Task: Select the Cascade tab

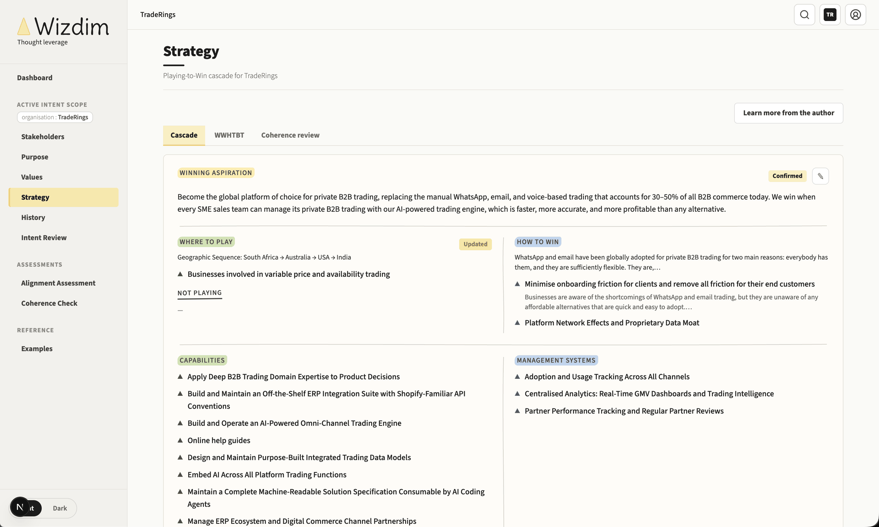Action: (184, 135)
